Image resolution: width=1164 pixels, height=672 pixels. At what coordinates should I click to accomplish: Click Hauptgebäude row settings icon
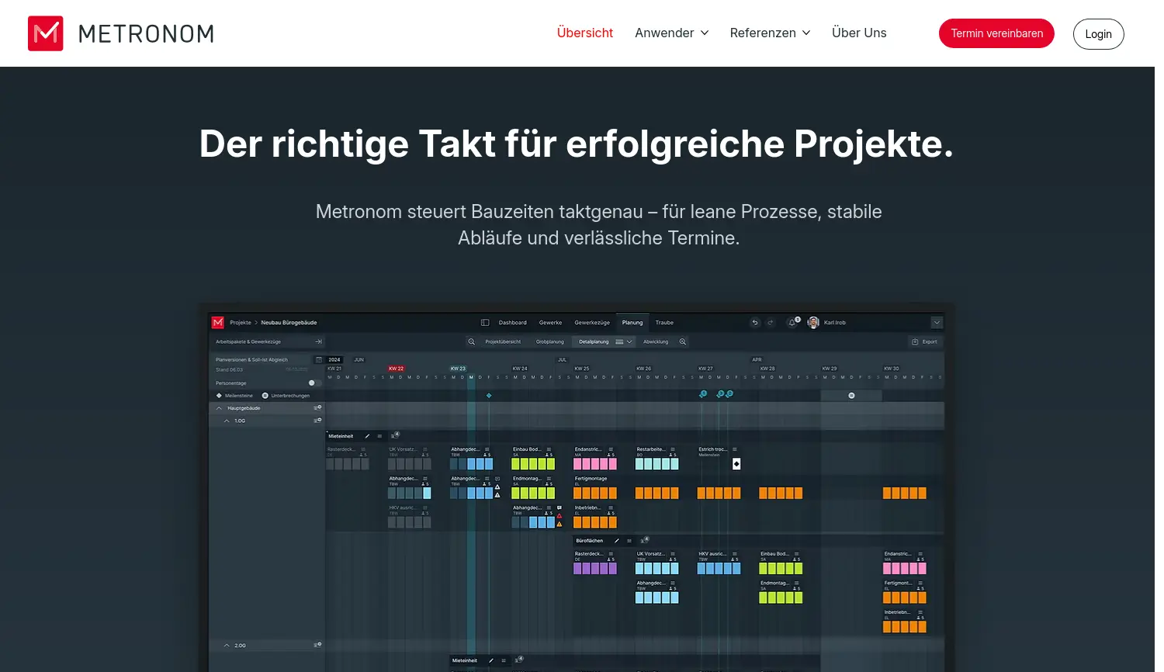click(317, 407)
